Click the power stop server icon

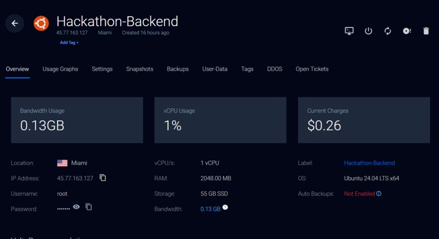(368, 31)
